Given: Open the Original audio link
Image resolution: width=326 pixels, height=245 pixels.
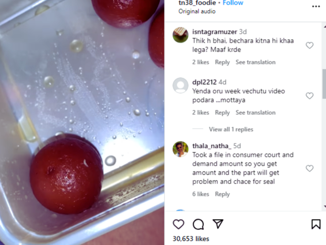Looking at the screenshot, I should coord(197,11).
